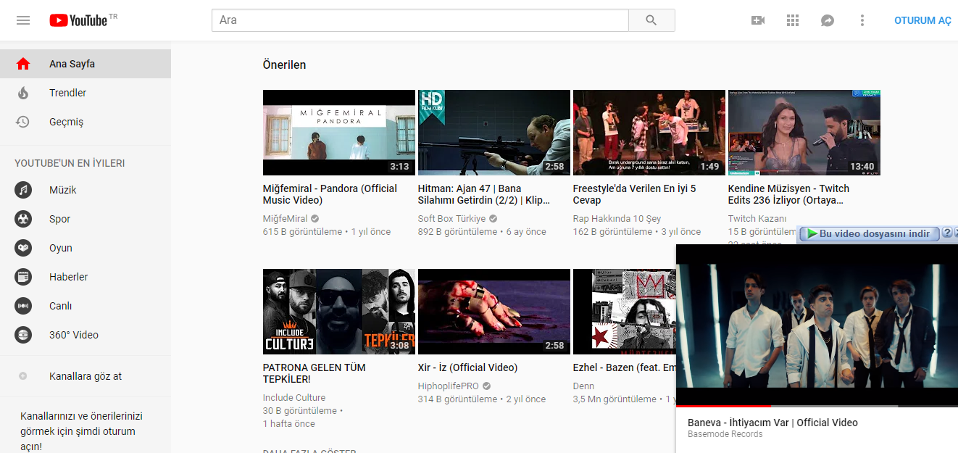Click title Kendine Müzisyen - Twitch Edits 236
The width and height of the screenshot is (958, 453).
click(788, 194)
